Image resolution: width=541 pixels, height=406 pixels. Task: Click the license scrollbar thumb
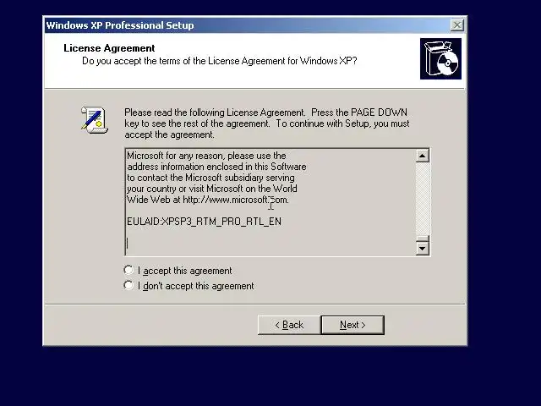pos(423,239)
